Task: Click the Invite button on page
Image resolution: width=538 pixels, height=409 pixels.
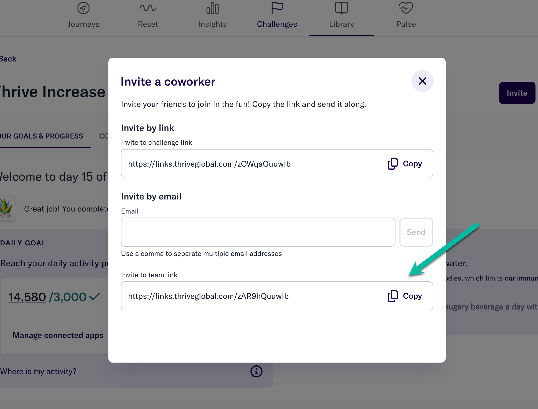Action: click(x=517, y=93)
